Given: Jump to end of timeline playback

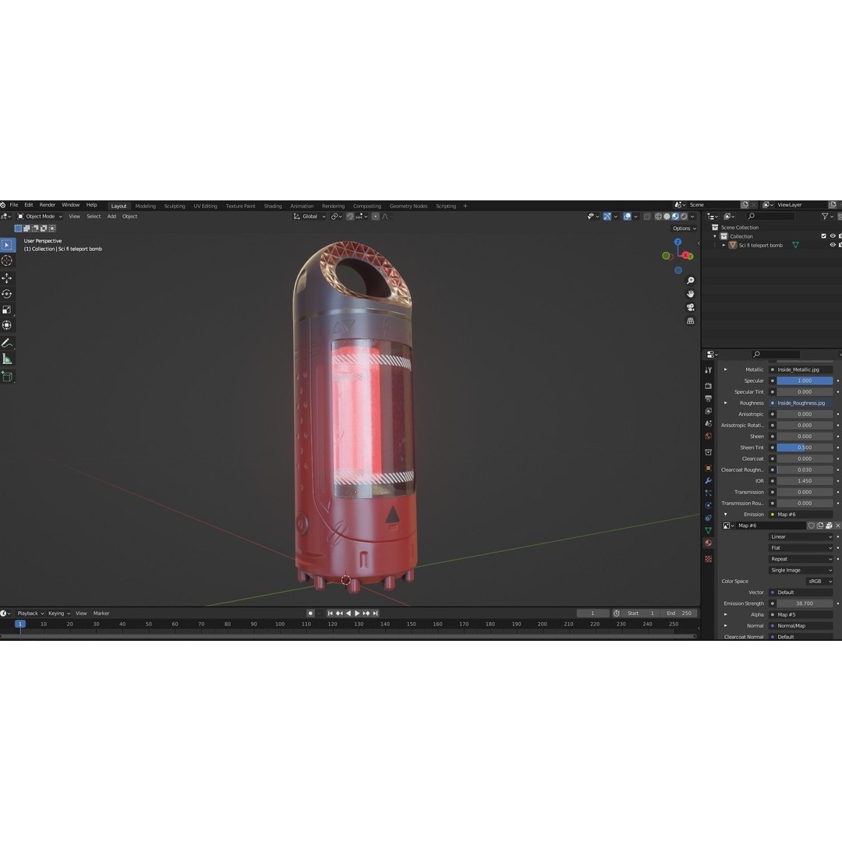Looking at the screenshot, I should point(375,613).
